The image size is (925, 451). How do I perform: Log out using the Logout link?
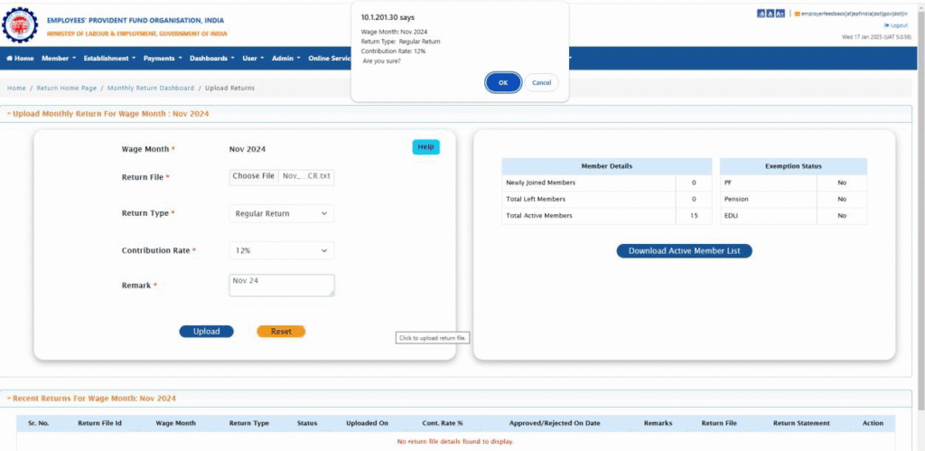898,25
